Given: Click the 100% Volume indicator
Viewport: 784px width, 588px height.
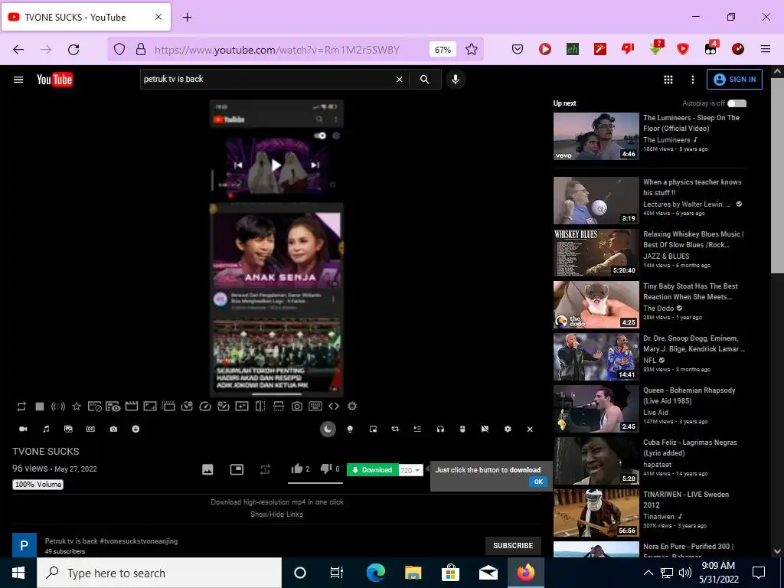Looking at the screenshot, I should 38,484.
